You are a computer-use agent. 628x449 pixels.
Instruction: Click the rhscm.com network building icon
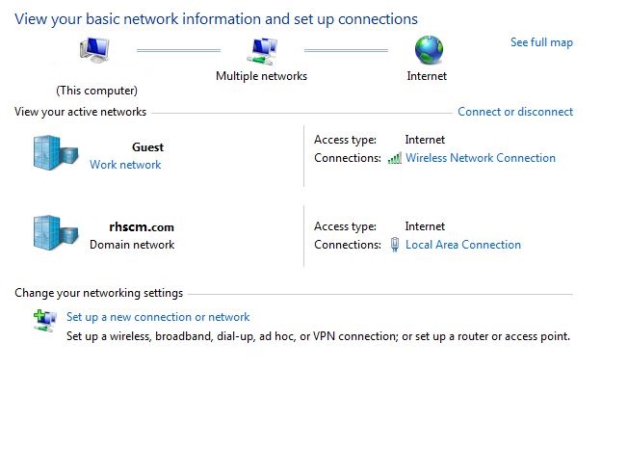pyautogui.click(x=56, y=233)
